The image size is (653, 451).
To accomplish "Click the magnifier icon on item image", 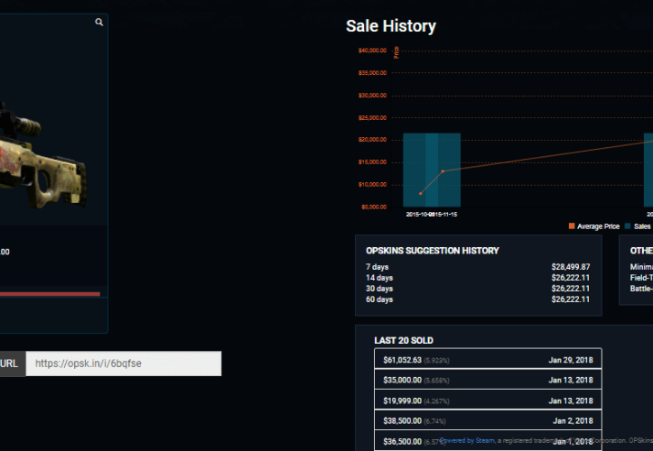I will 99,23.
